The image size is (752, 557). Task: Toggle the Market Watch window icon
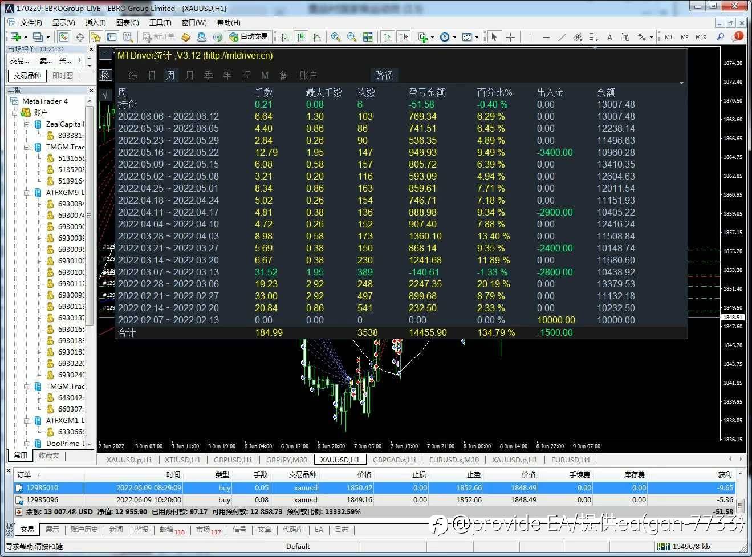(64, 37)
